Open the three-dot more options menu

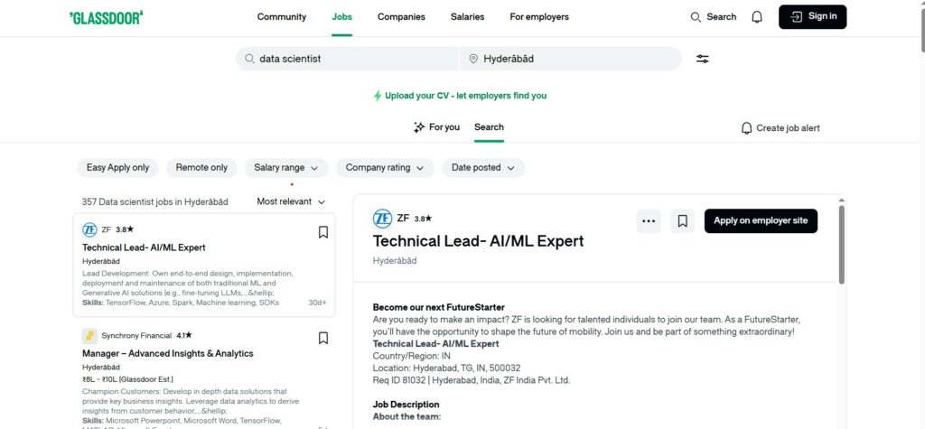tap(648, 220)
